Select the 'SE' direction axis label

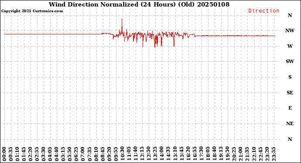(x=290, y=93)
